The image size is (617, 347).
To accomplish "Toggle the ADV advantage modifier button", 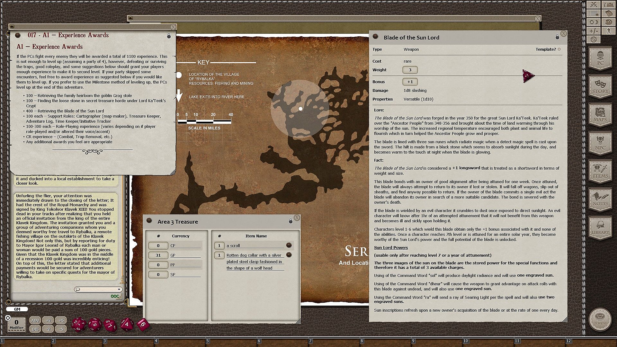I will point(35,320).
